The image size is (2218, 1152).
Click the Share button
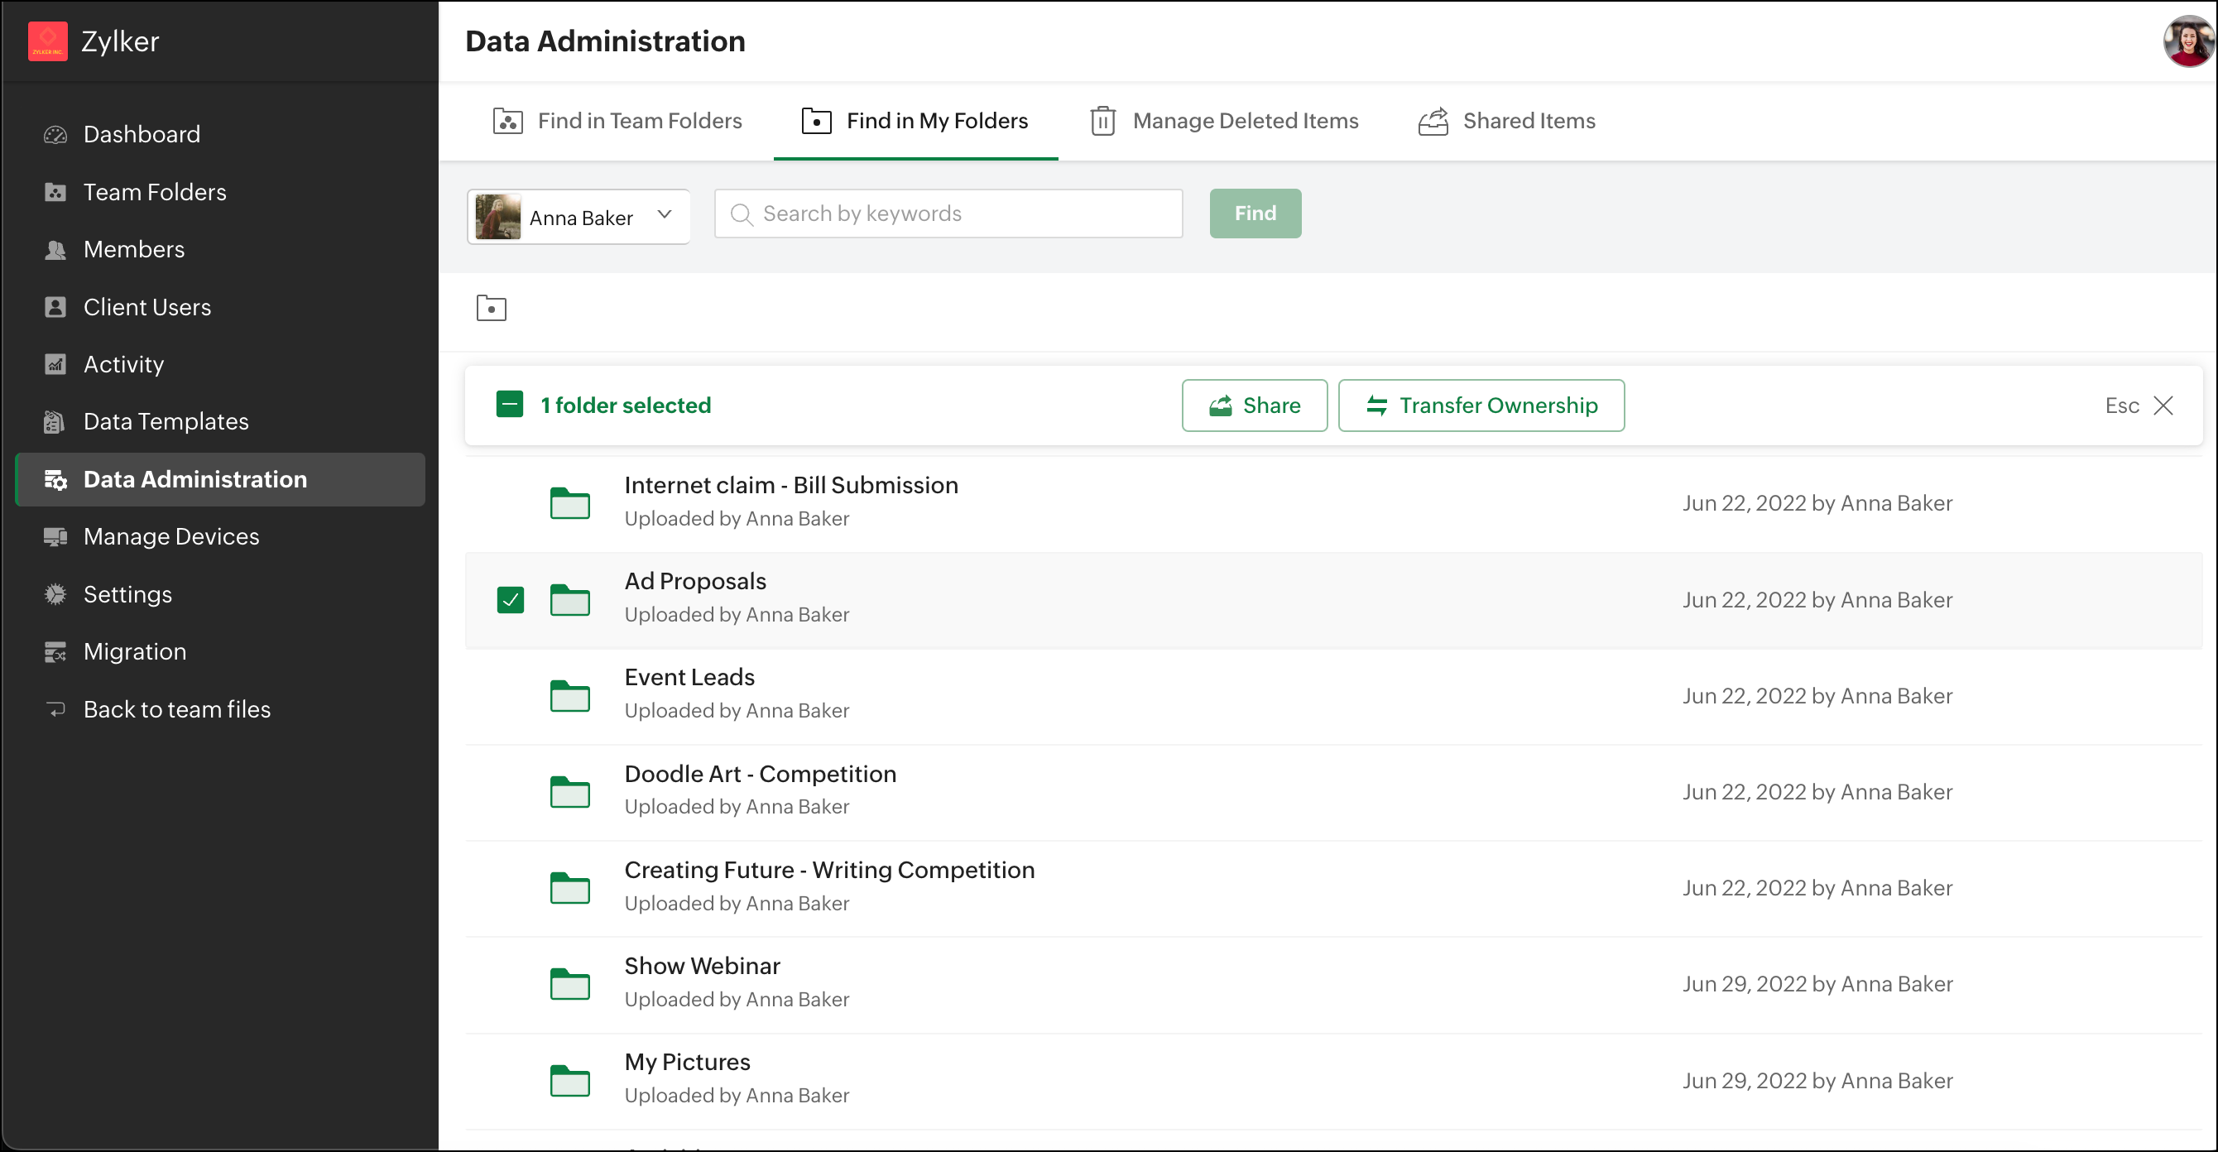(x=1254, y=405)
